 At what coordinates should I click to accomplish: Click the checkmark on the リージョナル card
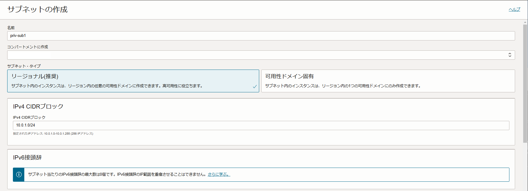coord(255,87)
